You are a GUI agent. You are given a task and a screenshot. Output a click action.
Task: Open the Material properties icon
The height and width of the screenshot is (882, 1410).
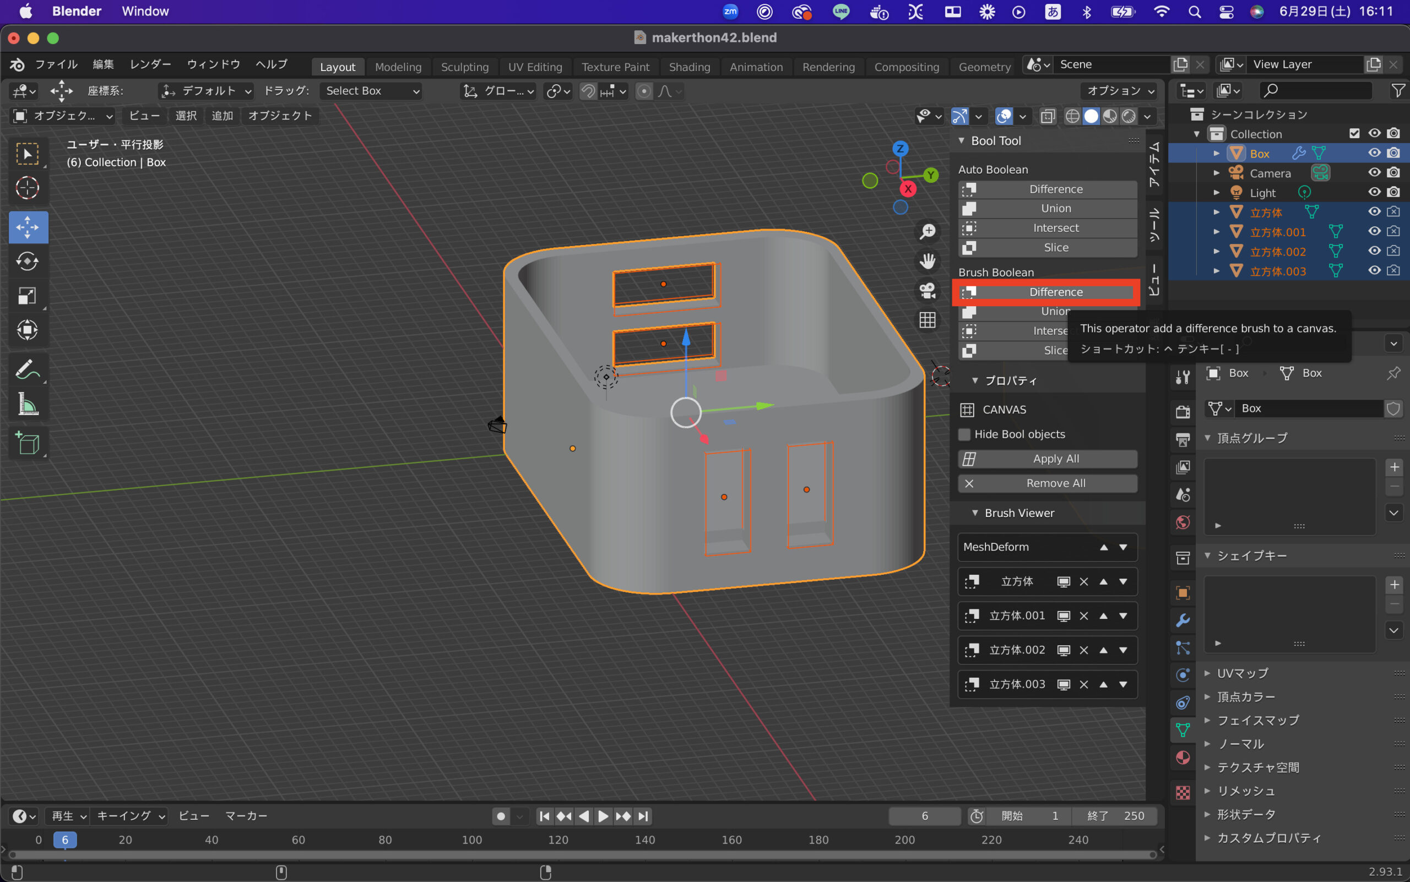[1183, 757]
